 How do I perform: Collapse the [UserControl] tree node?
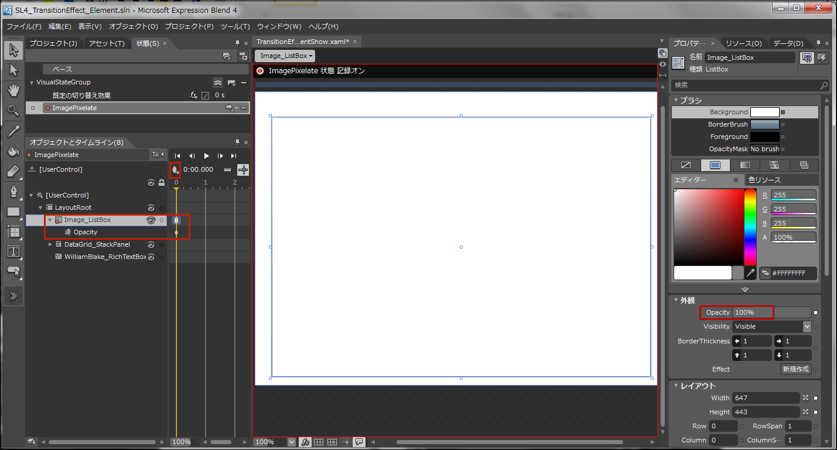32,195
